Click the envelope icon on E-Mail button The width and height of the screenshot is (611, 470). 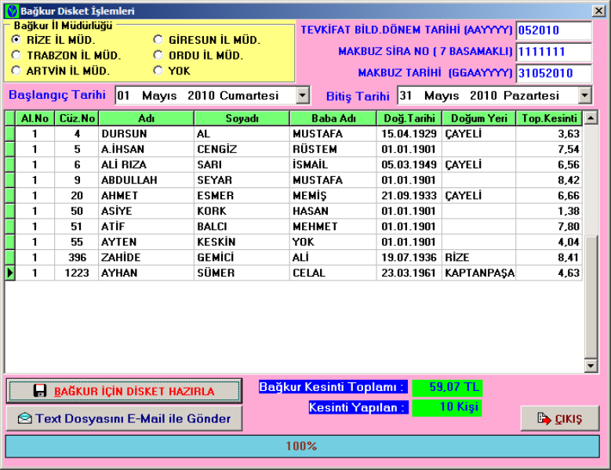(25, 418)
